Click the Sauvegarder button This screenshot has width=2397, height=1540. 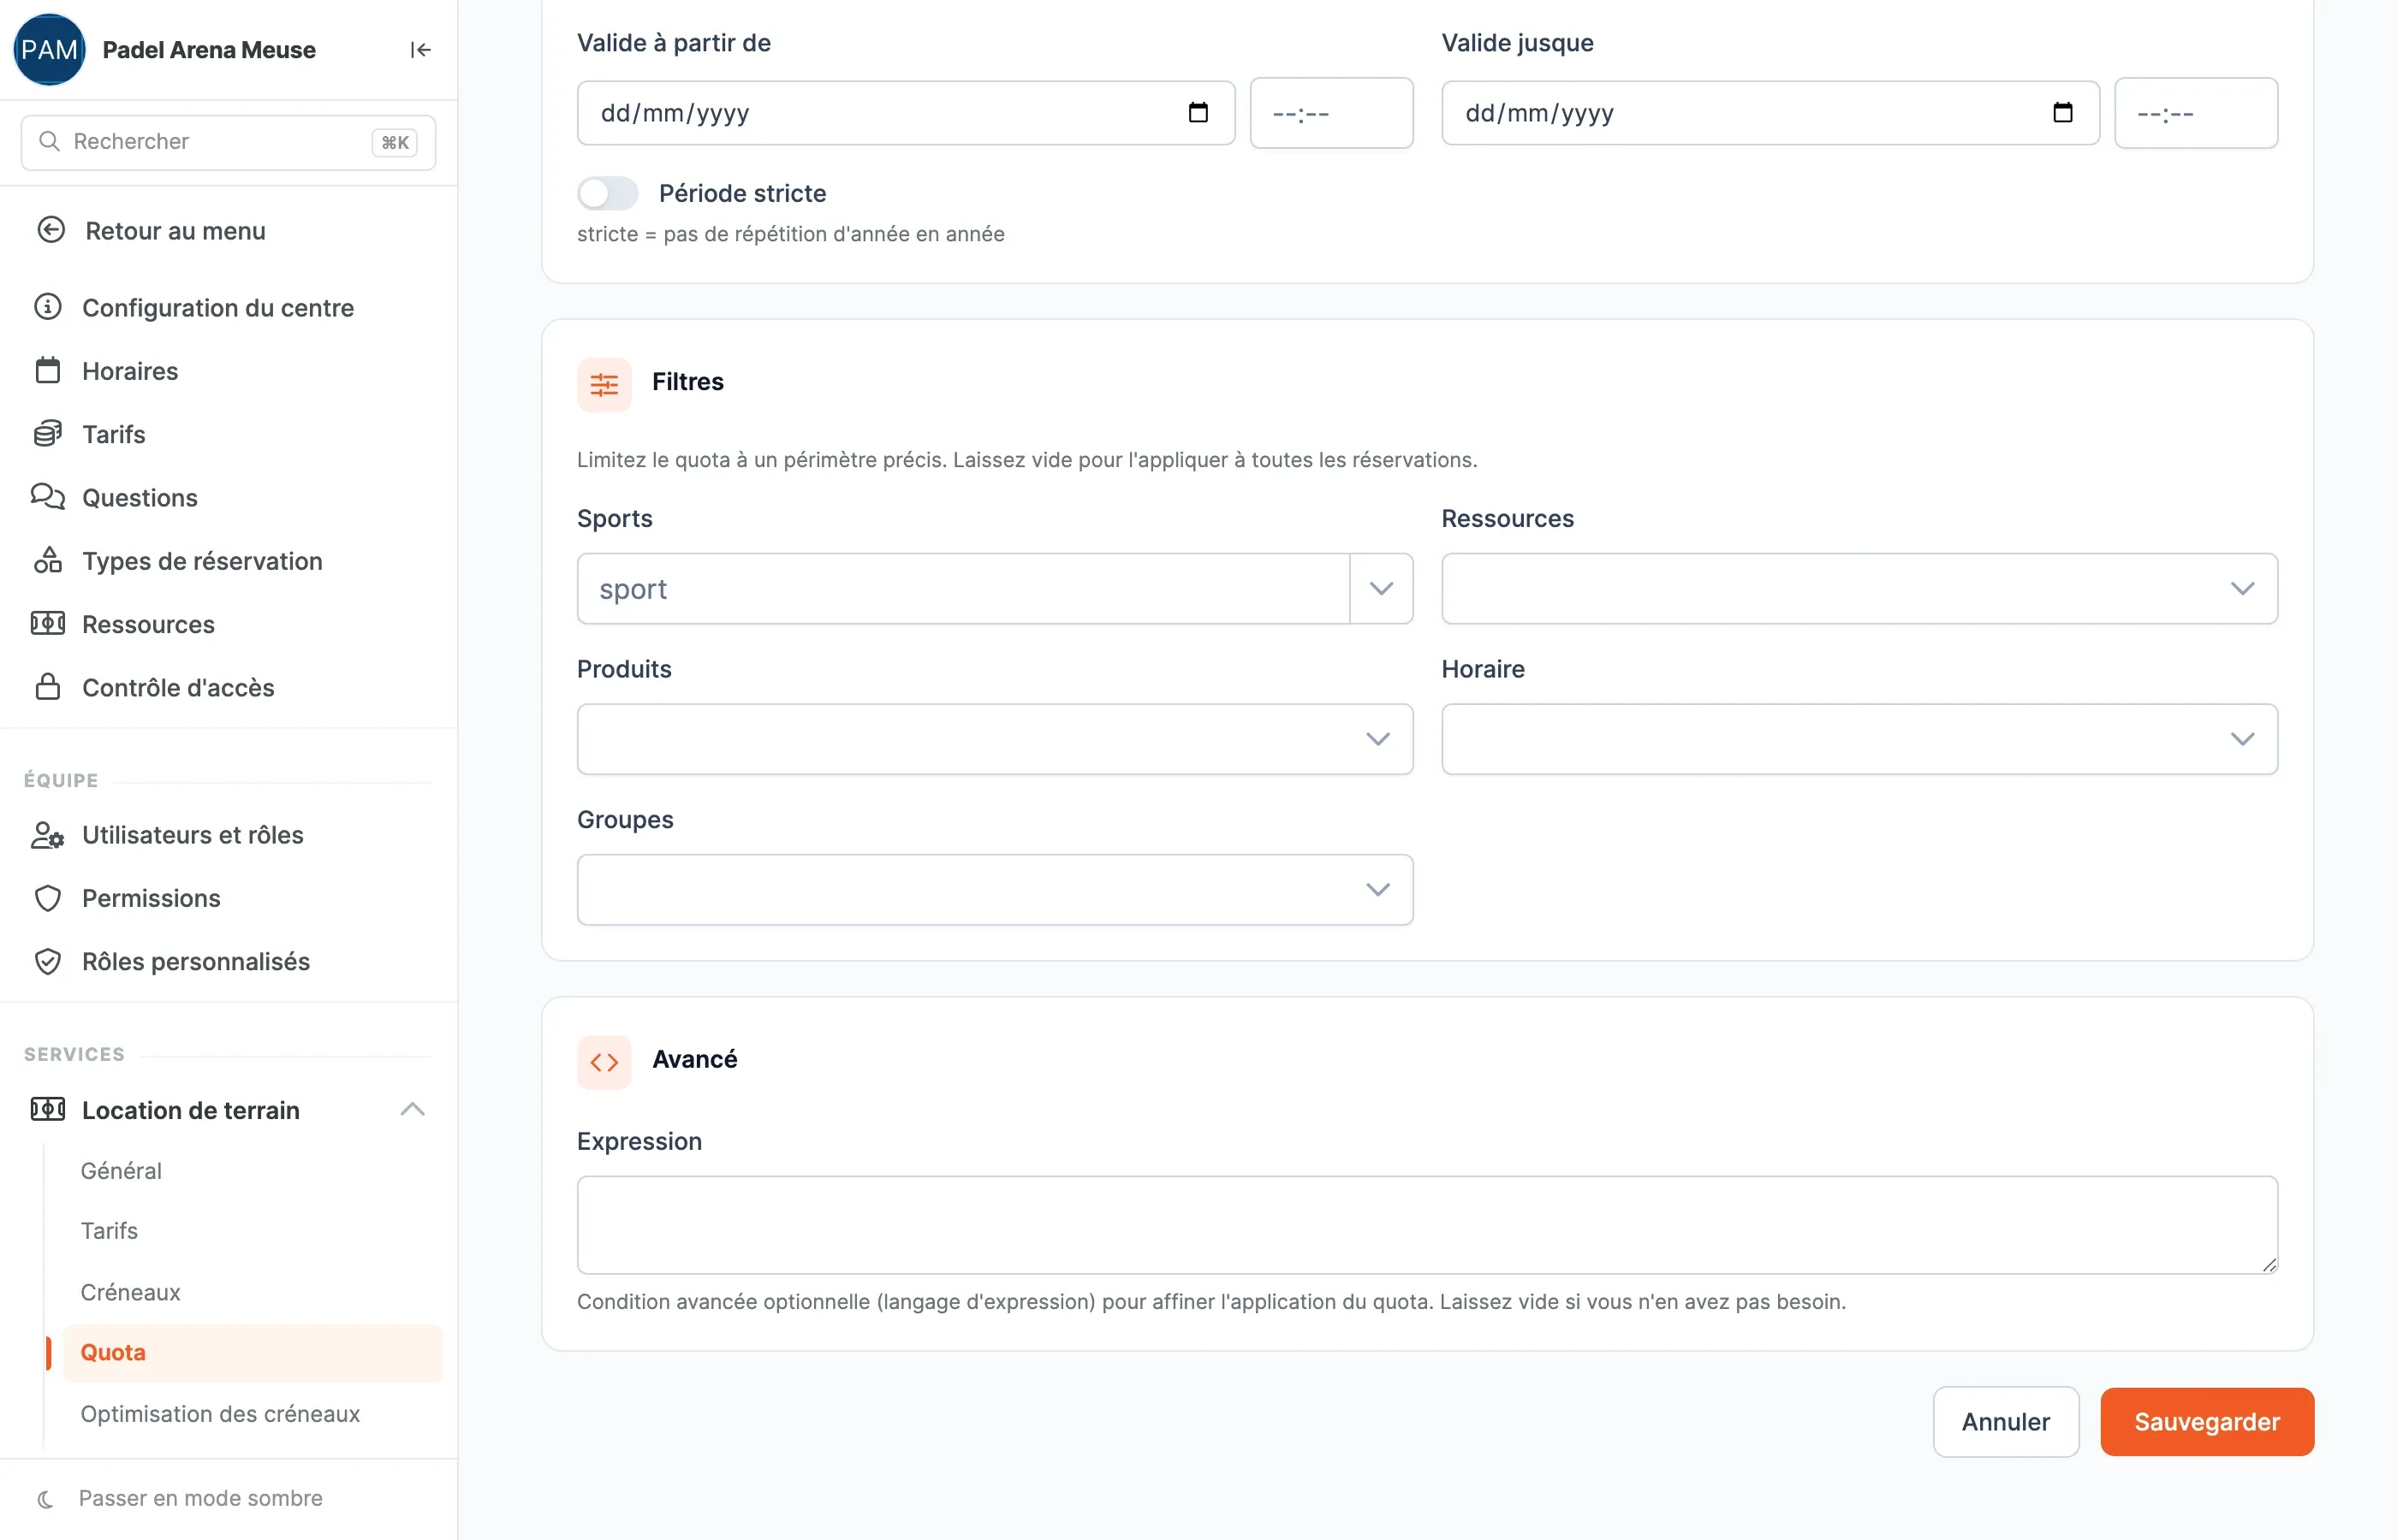(x=2206, y=1421)
